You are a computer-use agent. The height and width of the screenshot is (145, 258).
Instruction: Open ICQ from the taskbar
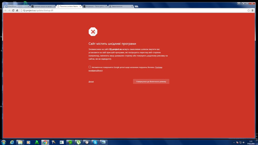(x=70, y=142)
